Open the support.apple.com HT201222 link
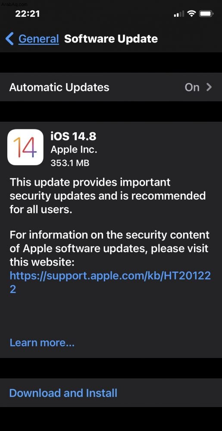Image resolution: width=222 pixels, height=431 pixels. (110, 282)
